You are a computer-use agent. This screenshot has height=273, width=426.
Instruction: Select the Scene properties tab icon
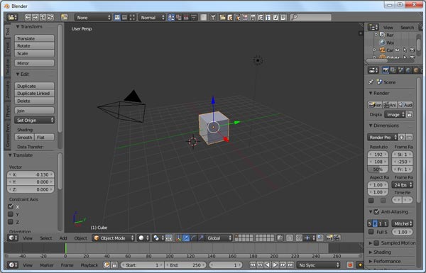[x=400, y=70]
